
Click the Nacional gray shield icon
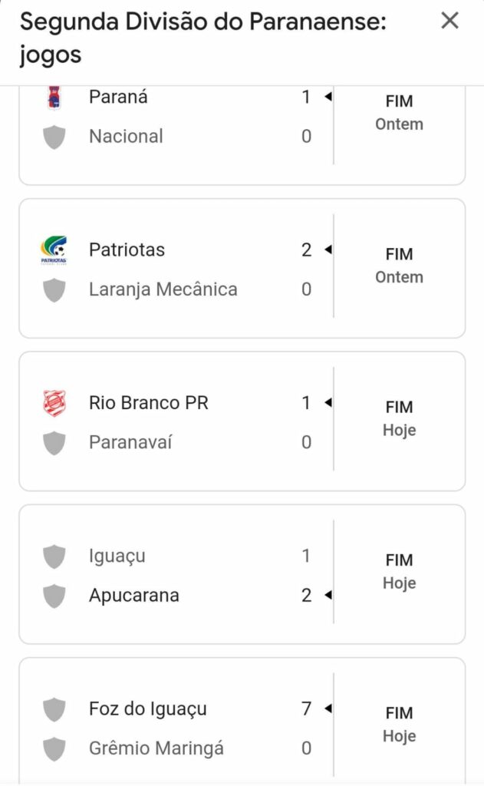coord(54,137)
